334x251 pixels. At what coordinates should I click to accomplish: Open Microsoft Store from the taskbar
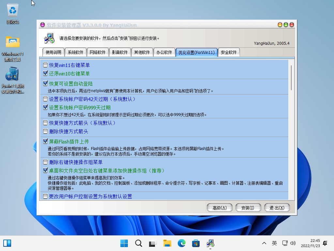click(196, 243)
